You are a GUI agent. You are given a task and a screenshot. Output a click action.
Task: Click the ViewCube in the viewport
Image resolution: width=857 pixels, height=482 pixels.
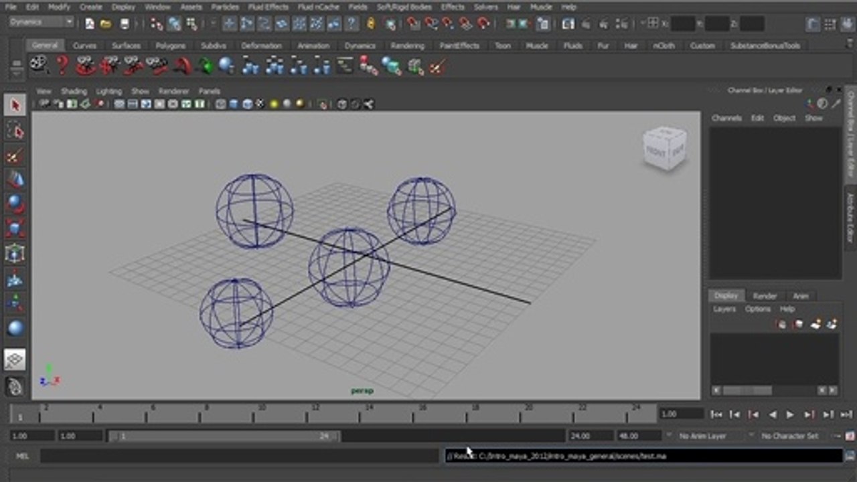click(665, 148)
